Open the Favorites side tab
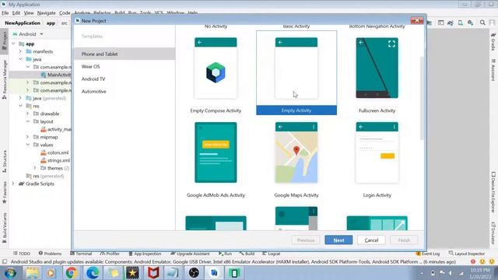The image size is (498, 280). (x=5, y=193)
